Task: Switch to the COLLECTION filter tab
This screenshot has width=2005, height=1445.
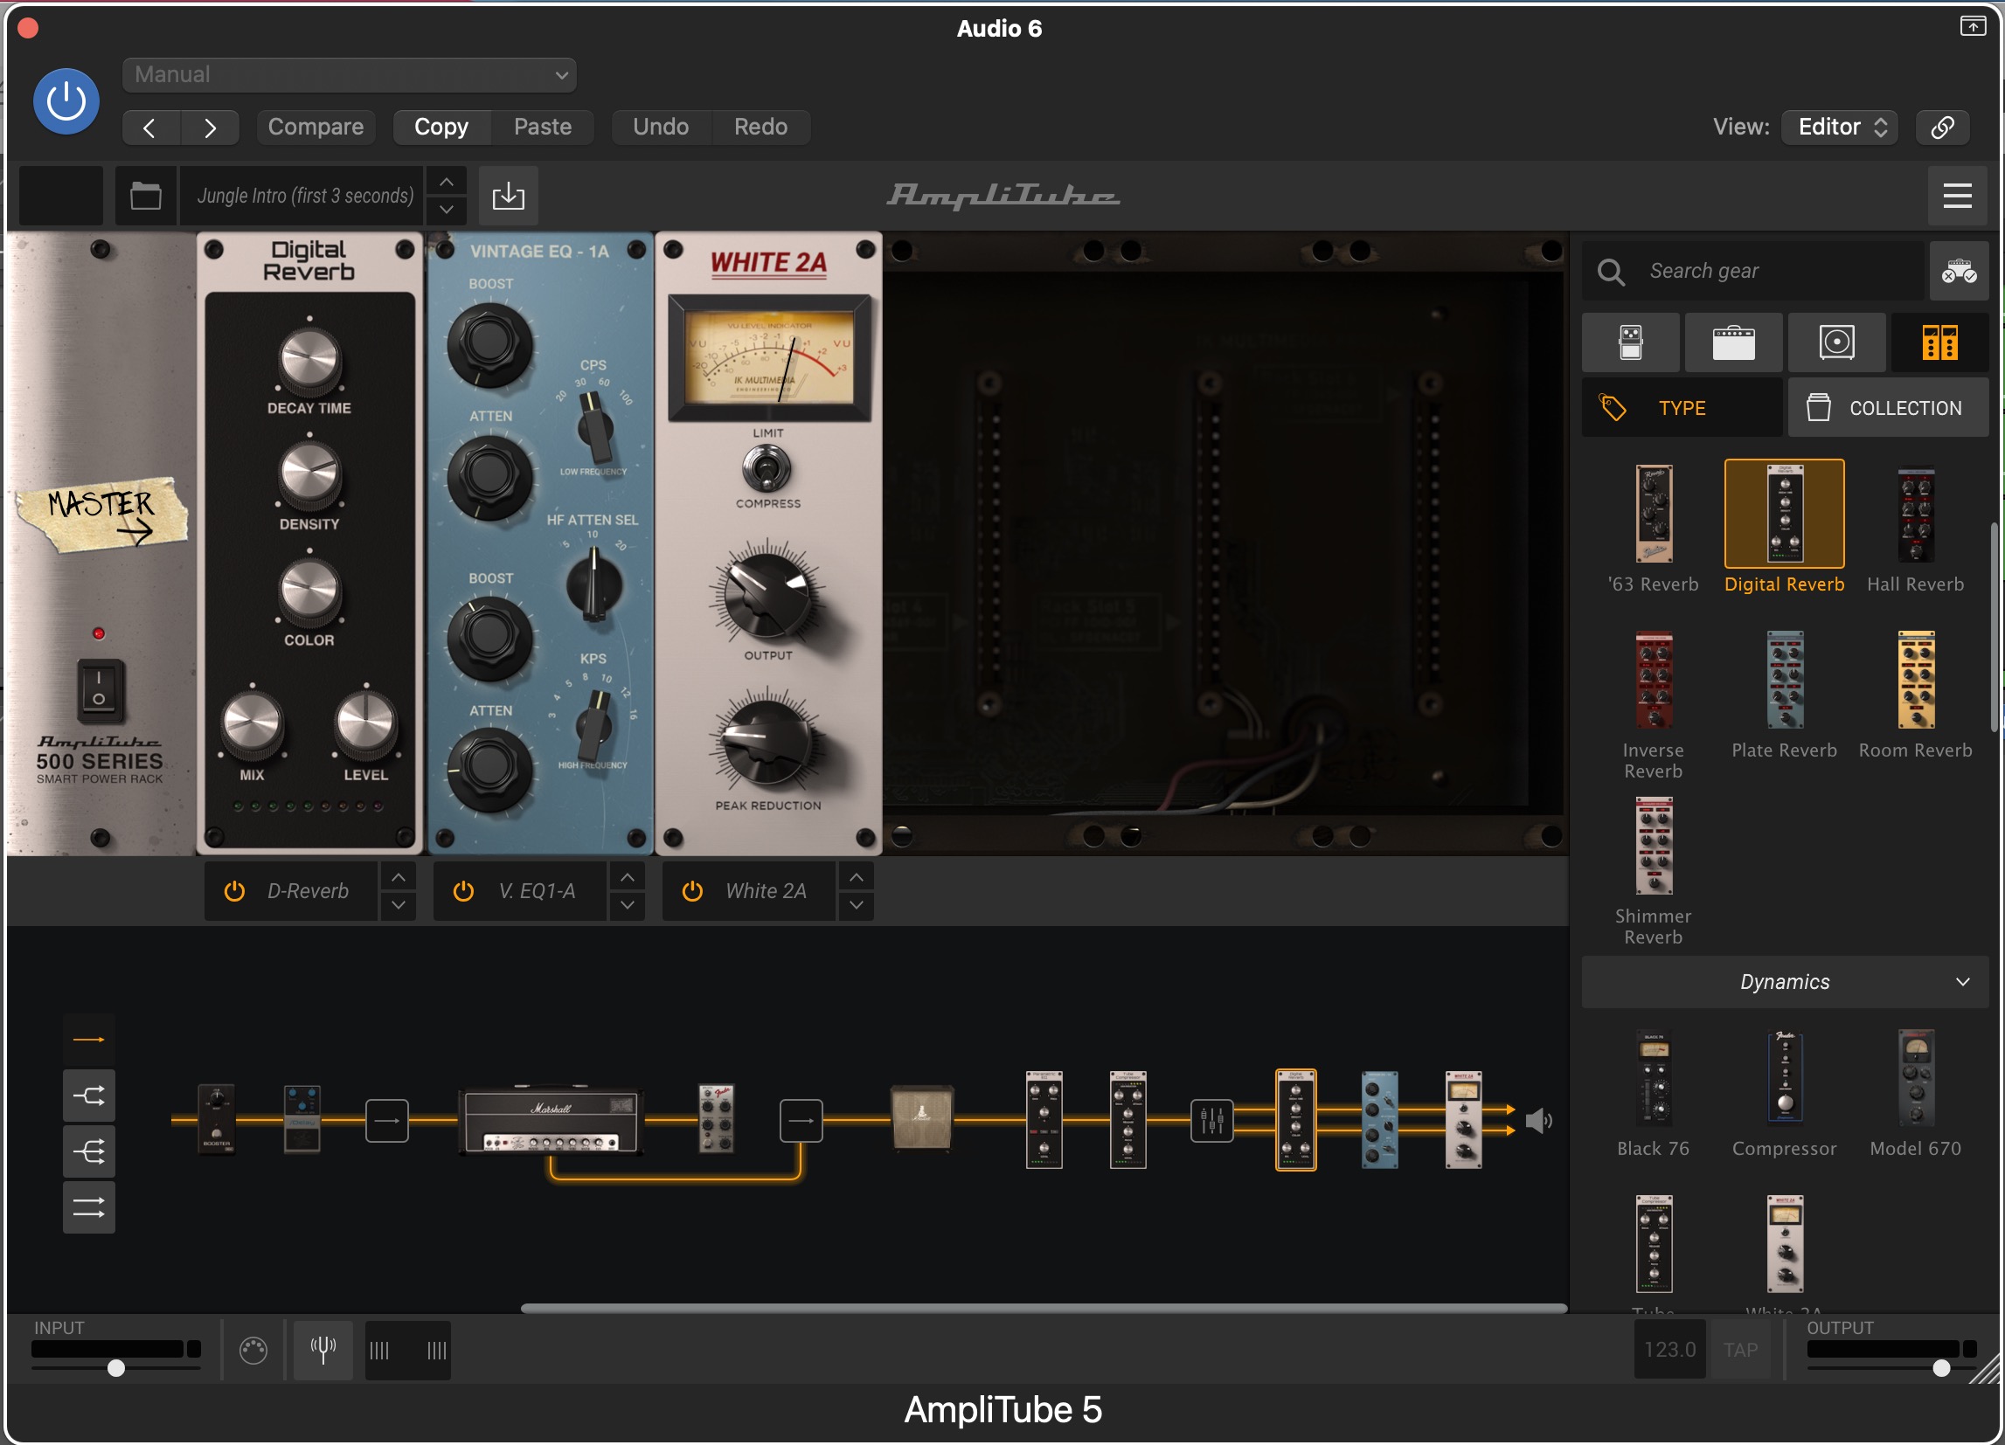Action: [x=1888, y=407]
